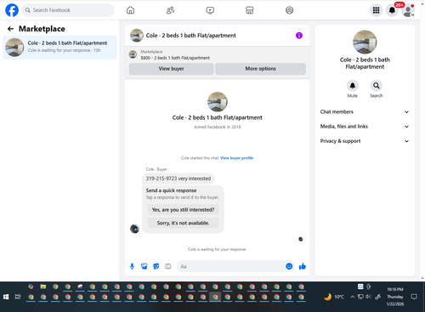Click the chat header title Cole - 2 beds
Image resolution: width=425 pixels, height=312 pixels.
click(x=190, y=36)
